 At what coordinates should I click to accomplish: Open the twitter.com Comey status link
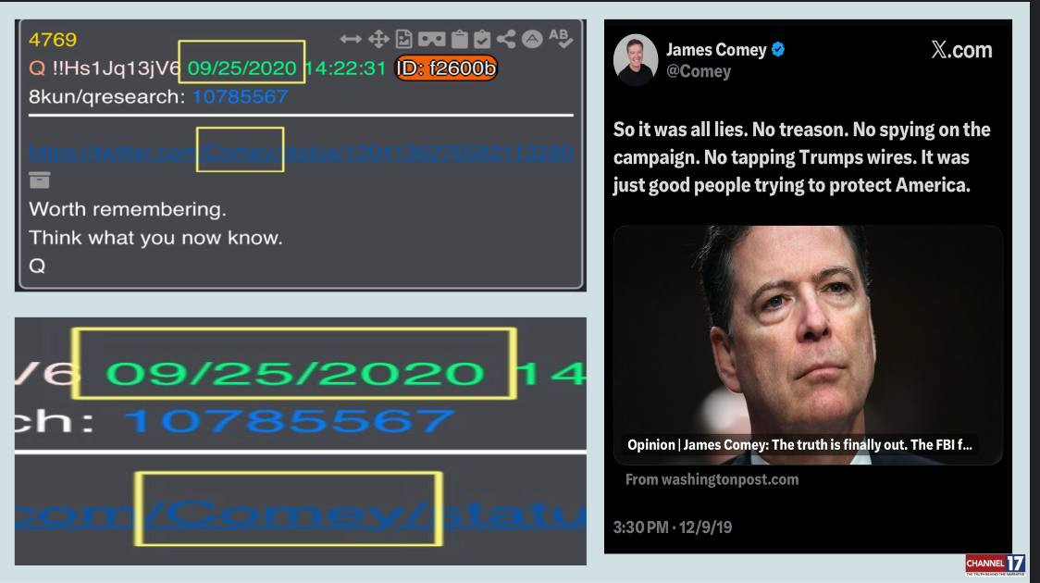(x=300, y=154)
